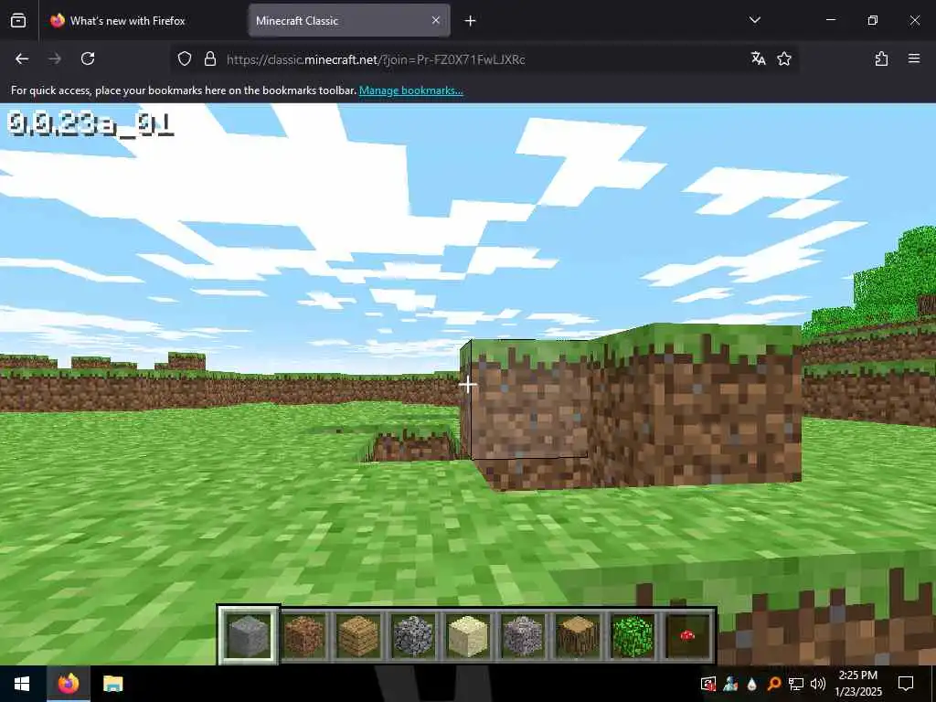Viewport: 936px width, 702px height.
Task: Minimize the Firefox window
Action: pyautogui.click(x=830, y=20)
